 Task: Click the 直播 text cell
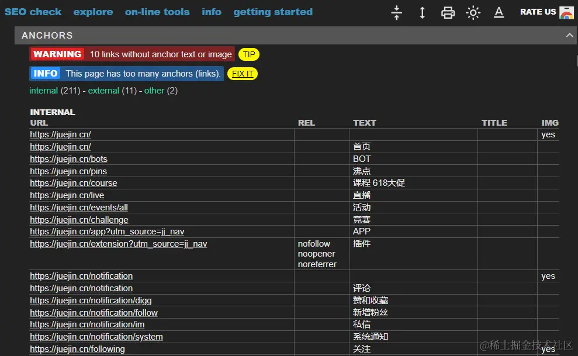point(362,195)
